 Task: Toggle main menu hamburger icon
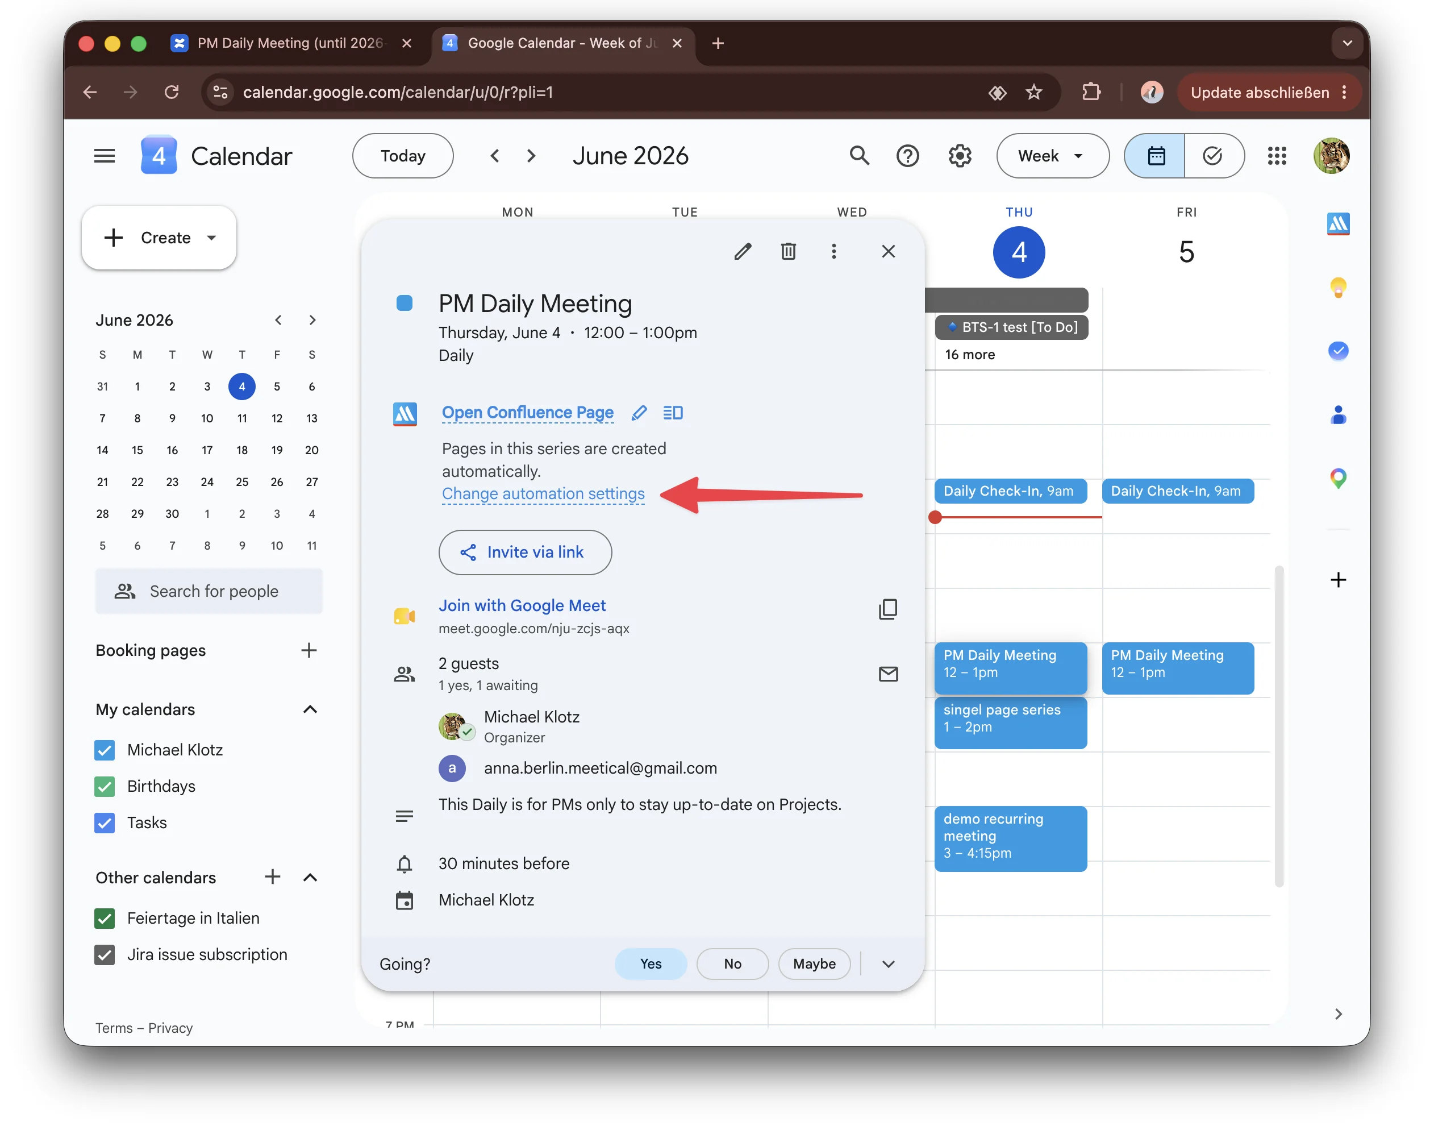click(105, 156)
